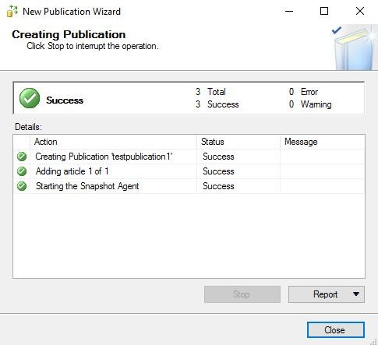The image size is (378, 345).
Task: Click the disabled Stop button
Action: pos(242,294)
